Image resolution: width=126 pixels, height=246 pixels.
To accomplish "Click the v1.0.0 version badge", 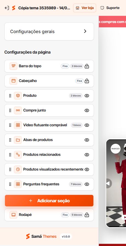I will (x=66, y=236).
